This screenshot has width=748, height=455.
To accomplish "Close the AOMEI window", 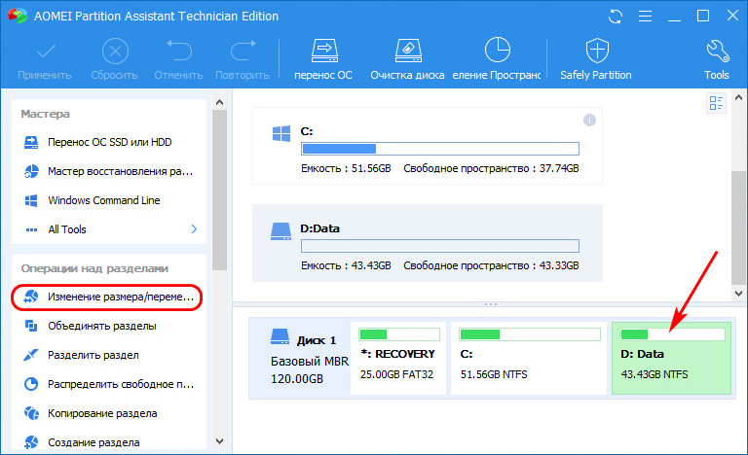I will tap(732, 16).
